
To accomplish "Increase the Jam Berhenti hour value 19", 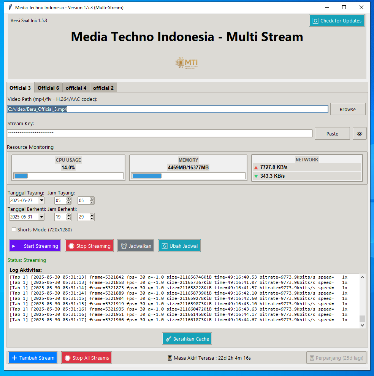I will coord(69,215).
